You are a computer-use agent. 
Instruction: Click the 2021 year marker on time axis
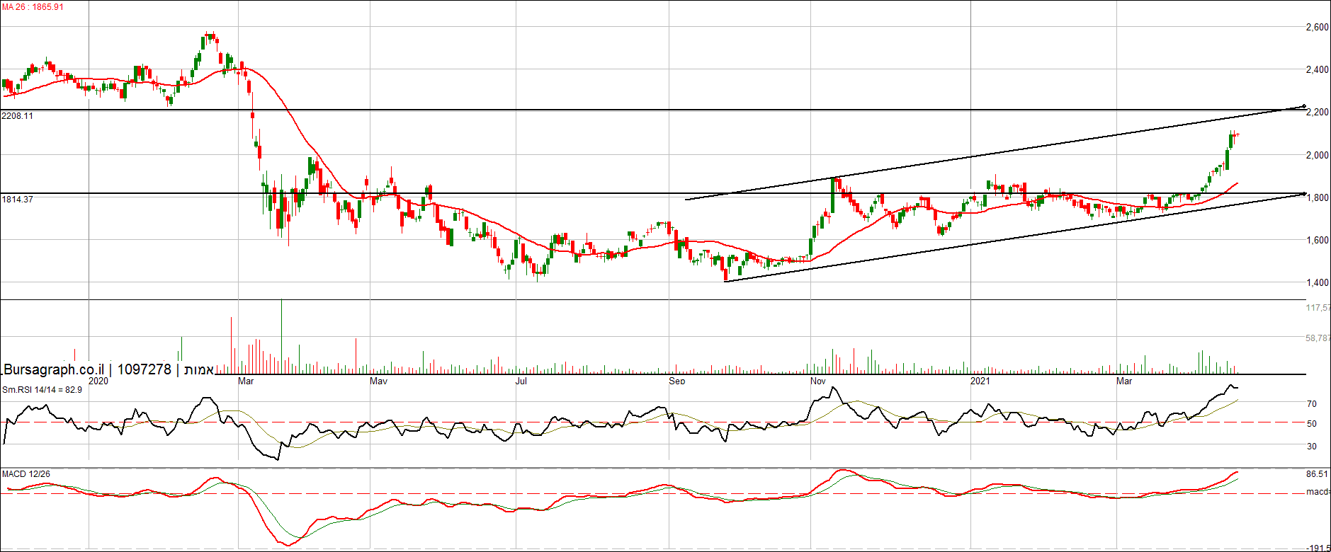pyautogui.click(x=980, y=381)
